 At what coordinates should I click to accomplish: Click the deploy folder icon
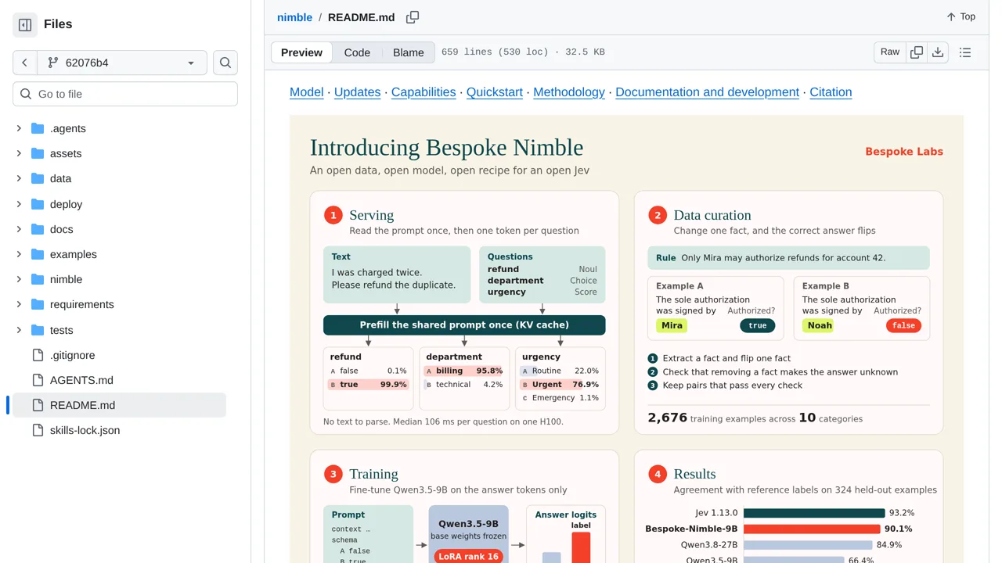click(x=38, y=204)
